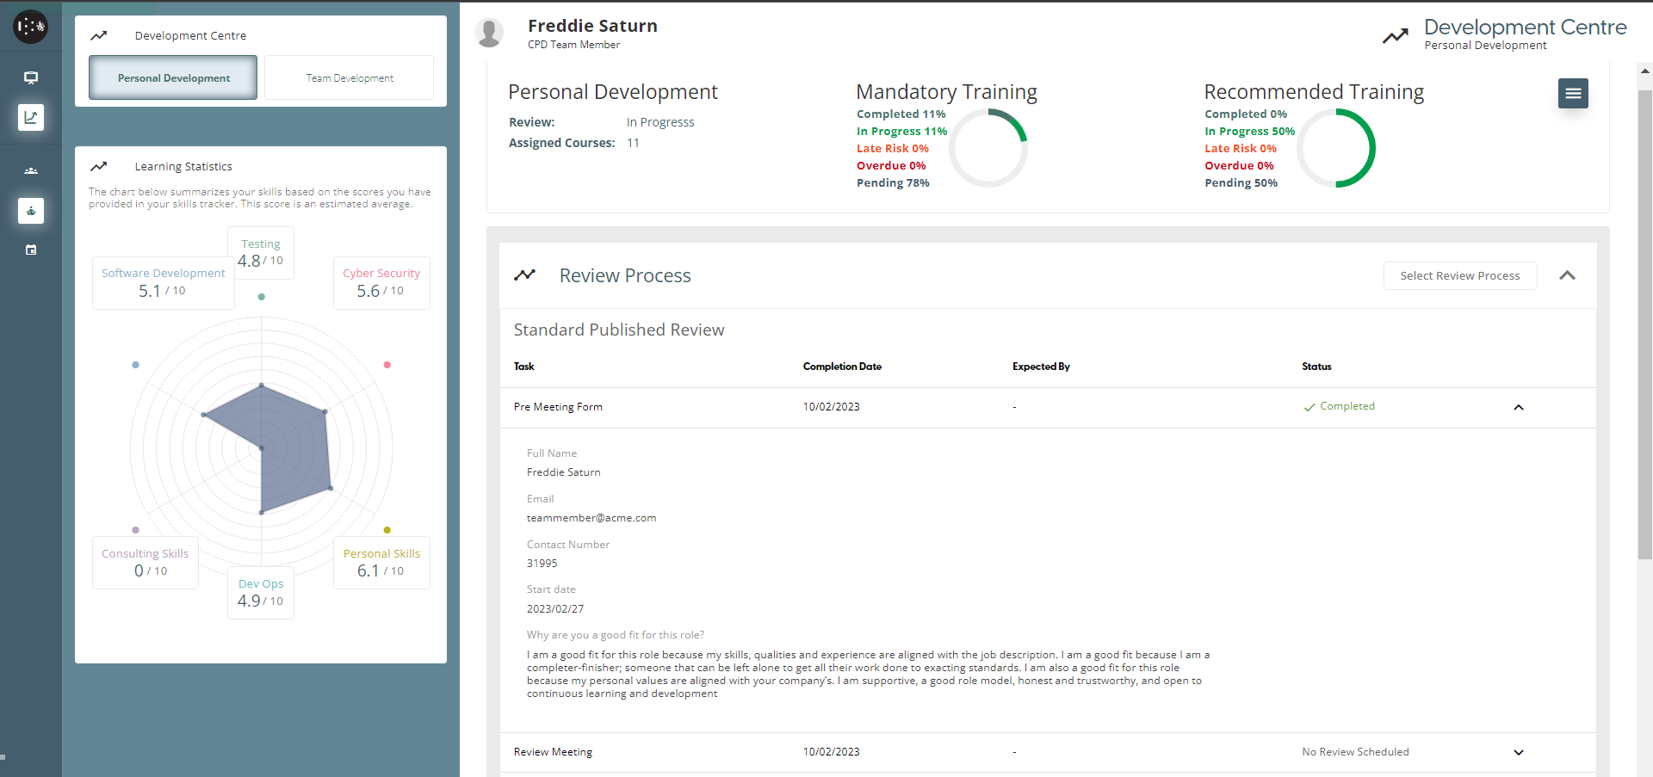
Task: Expand the Review Meeting row
Action: click(x=1518, y=752)
